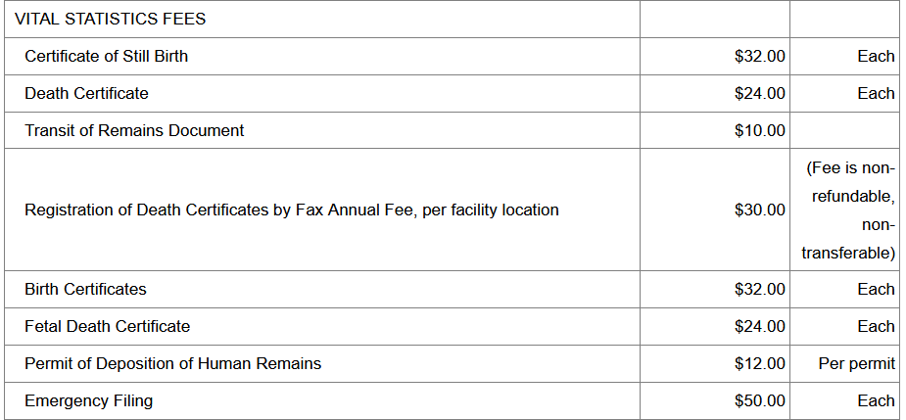Select the $32.00 Birth Certificates fee

coord(759,289)
